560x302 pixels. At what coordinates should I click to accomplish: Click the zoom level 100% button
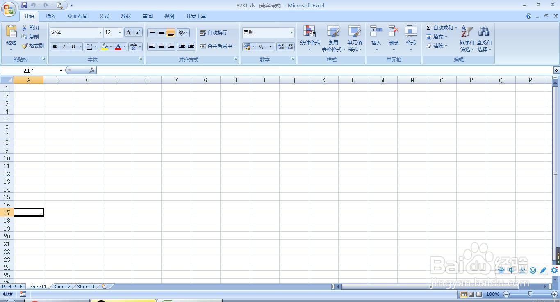pyautogui.click(x=492, y=294)
